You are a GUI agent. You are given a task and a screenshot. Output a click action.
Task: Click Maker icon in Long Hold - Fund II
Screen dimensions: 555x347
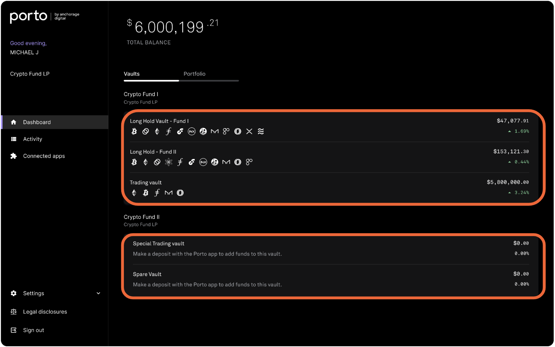226,162
